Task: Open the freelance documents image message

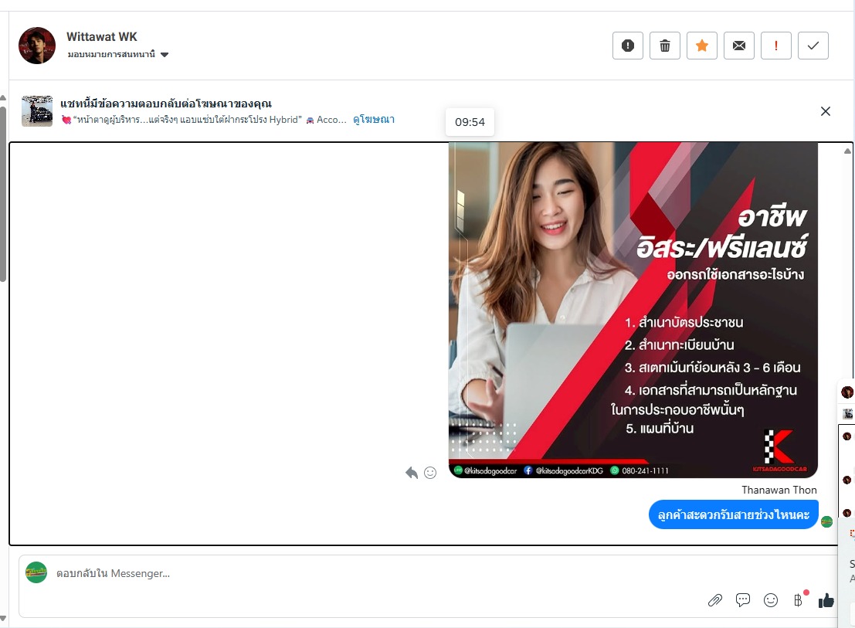Action: click(633, 311)
